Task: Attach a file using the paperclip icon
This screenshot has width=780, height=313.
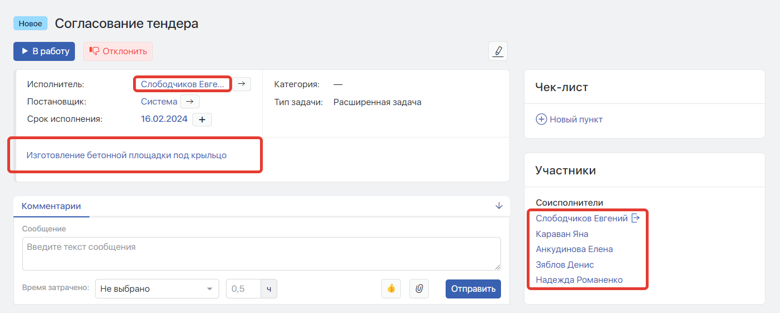Action: tap(419, 288)
